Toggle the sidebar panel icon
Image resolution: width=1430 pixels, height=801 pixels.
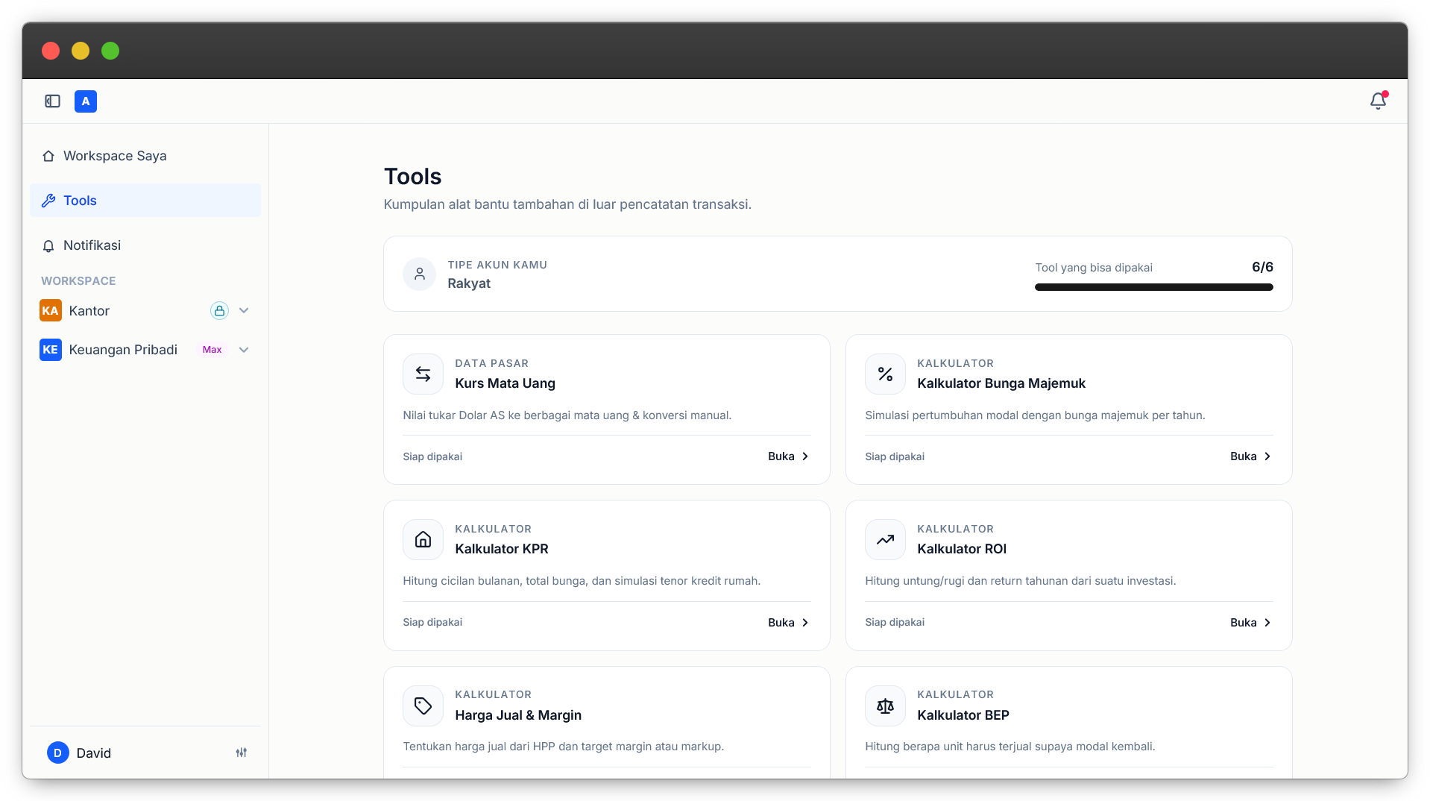(x=52, y=101)
